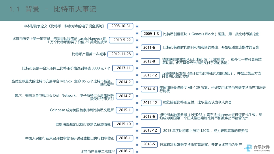Viewport: 274px width, 154px height.
Task: Select text Coinbase 成为美国首家持牌比特币交易所
Action: 82,110
